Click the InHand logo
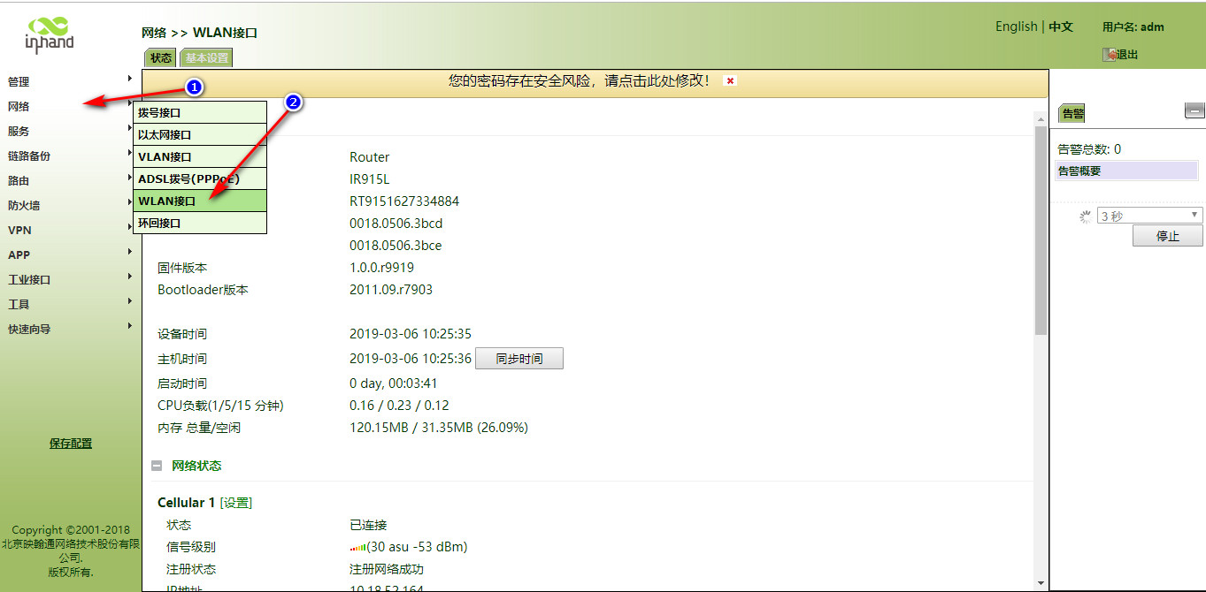 (x=50, y=33)
